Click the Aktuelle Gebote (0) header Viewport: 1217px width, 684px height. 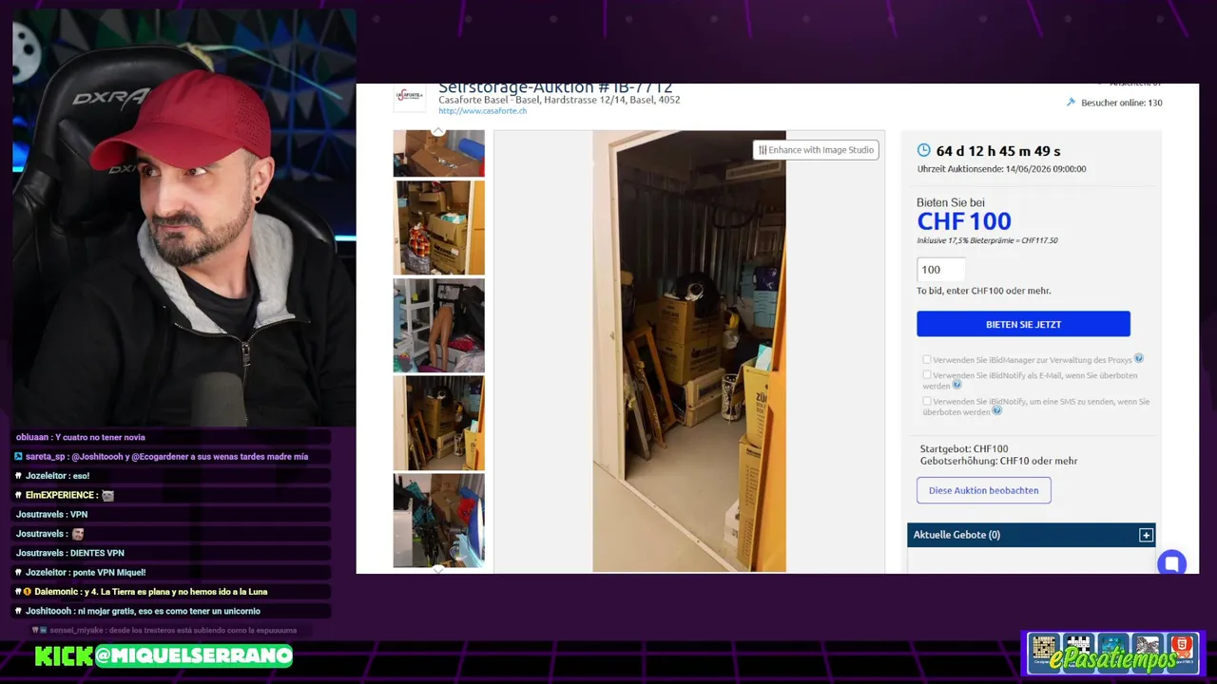(1031, 535)
